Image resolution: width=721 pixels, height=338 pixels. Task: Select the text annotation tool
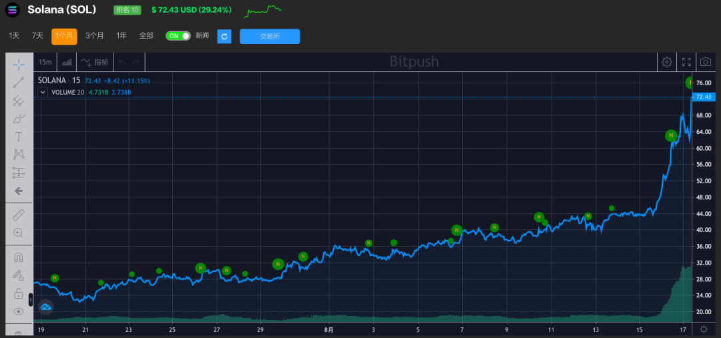[19, 137]
